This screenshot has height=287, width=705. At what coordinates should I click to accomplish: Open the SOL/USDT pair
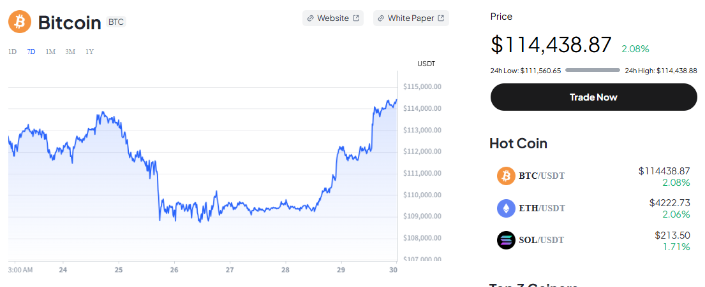(x=542, y=240)
